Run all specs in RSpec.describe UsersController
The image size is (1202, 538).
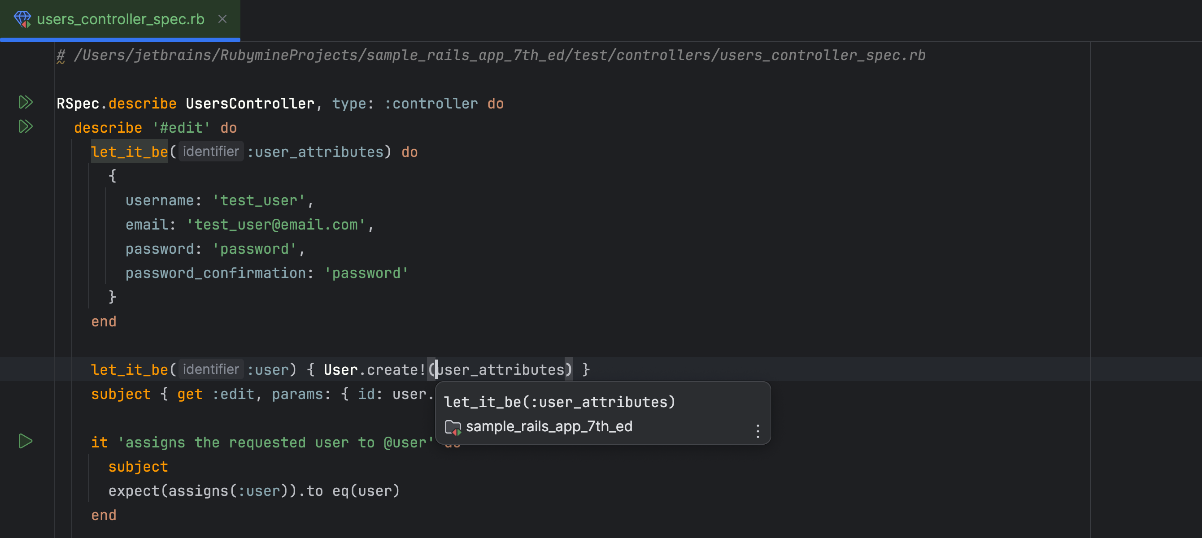[x=25, y=102]
